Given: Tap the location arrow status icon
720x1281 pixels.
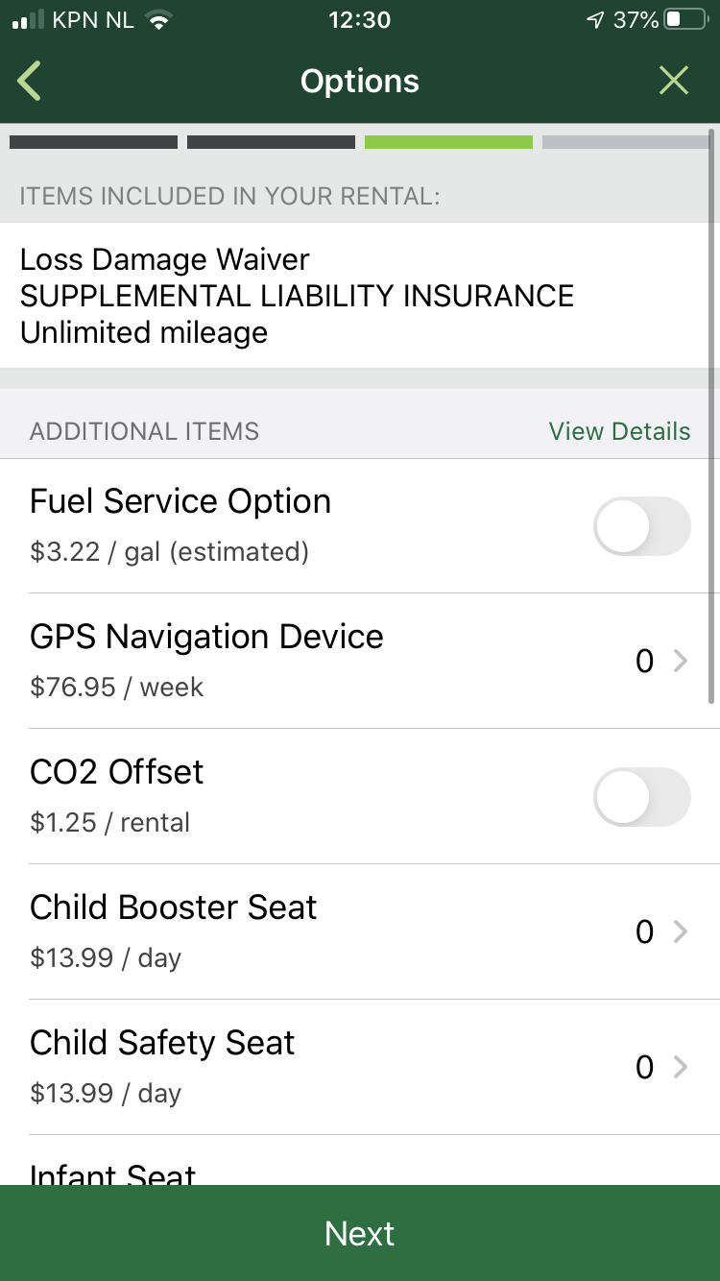Looking at the screenshot, I should pyautogui.click(x=594, y=20).
